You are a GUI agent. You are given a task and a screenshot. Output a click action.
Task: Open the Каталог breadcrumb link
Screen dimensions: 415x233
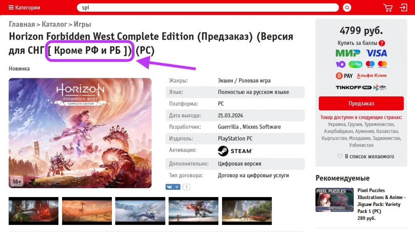[x=54, y=24]
